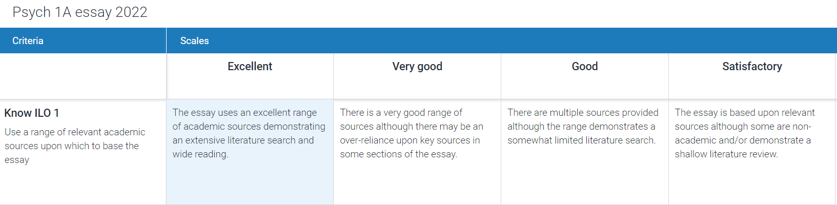Click the empty space below the Good descriptor text
This screenshot has height=205, width=837.
tap(584, 177)
